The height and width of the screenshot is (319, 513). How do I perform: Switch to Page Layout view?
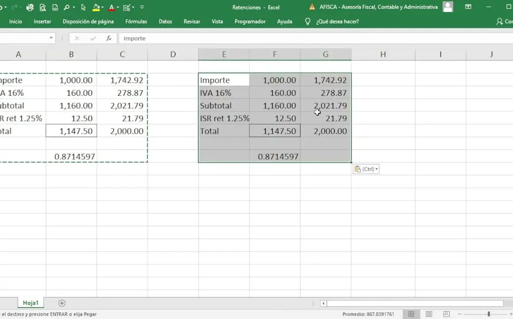(x=429, y=314)
